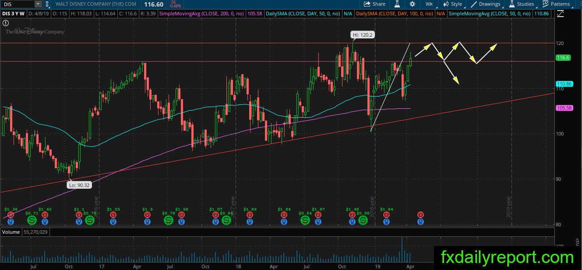Click the $1.62 earnings phone icon
The image size is (582, 270).
click(x=44, y=215)
